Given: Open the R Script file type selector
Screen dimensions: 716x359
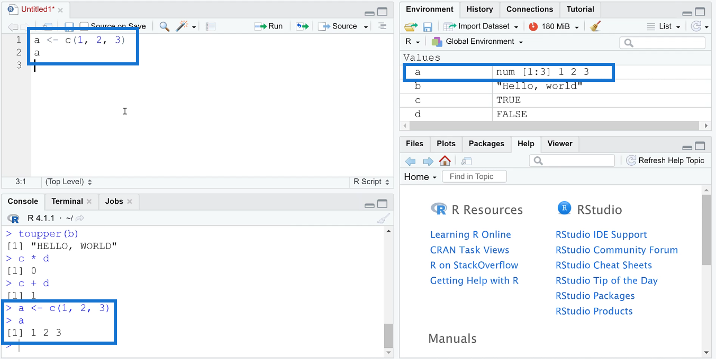Looking at the screenshot, I should click(x=371, y=182).
